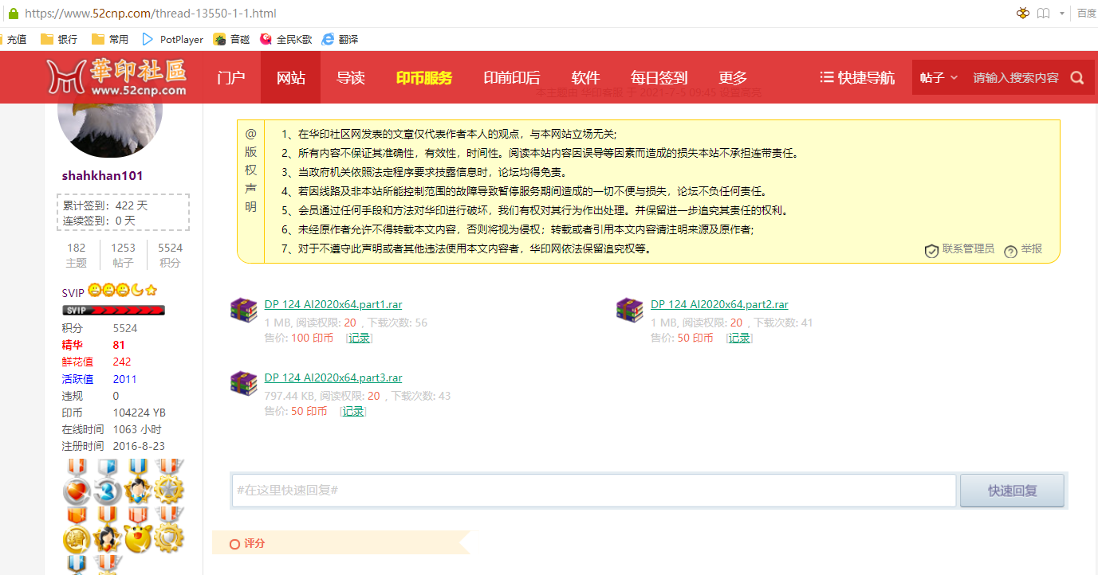Select the 软件 navigation item
The height and width of the screenshot is (575, 1098).
point(585,78)
